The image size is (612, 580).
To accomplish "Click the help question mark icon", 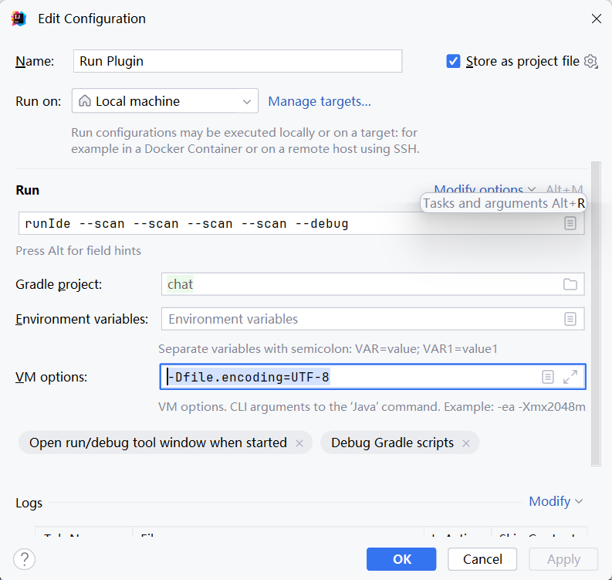I will 25,559.
